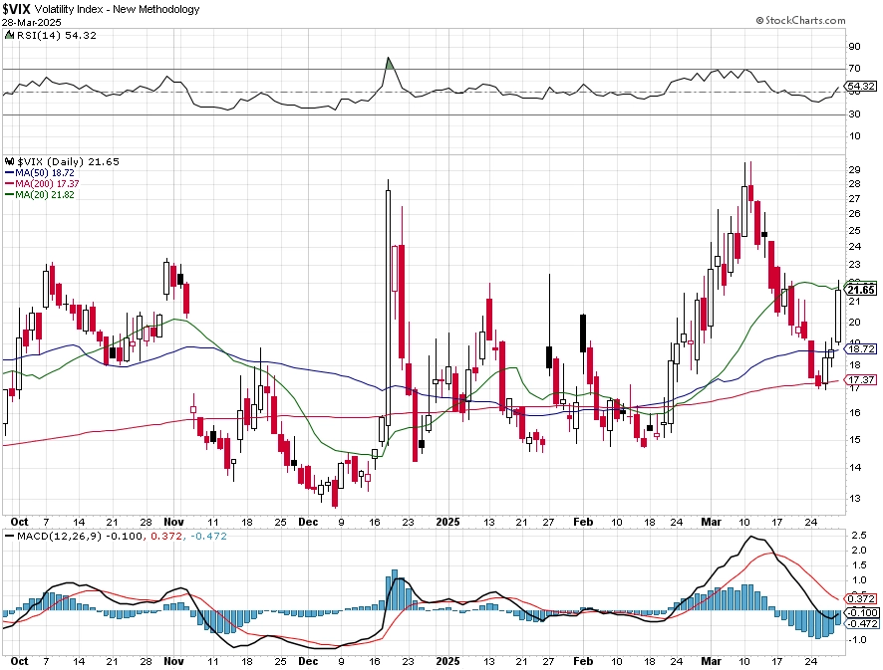Image resolution: width=883 pixels, height=670 pixels.
Task: Click the 21.65 current price tag
Action: pos(862,290)
